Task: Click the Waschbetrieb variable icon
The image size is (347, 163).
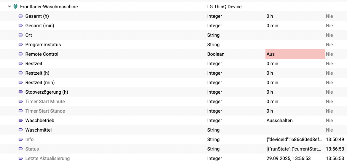Action: [21, 121]
